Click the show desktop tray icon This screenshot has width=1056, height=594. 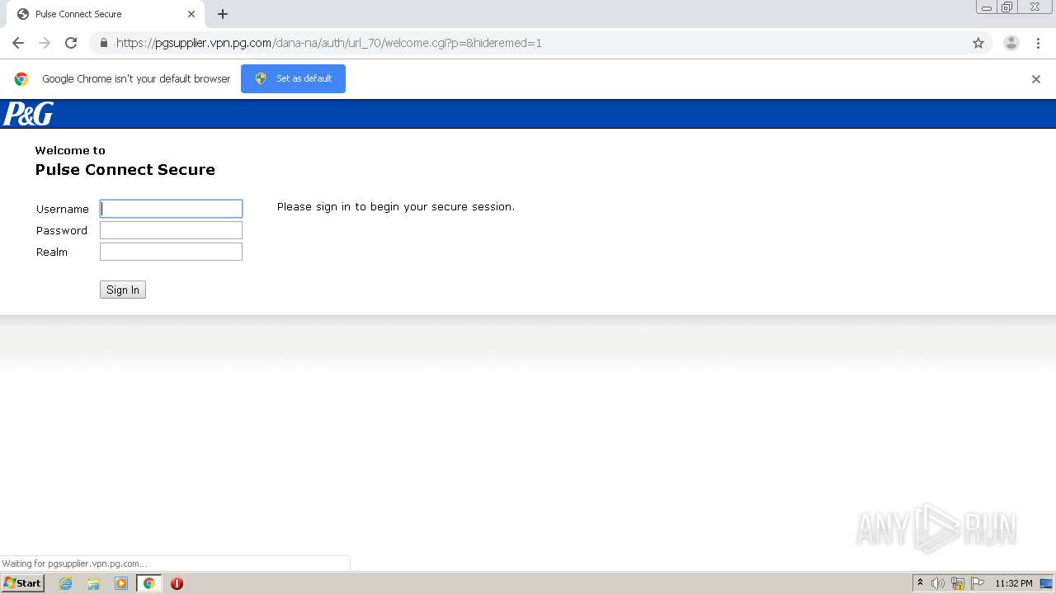click(x=1047, y=583)
